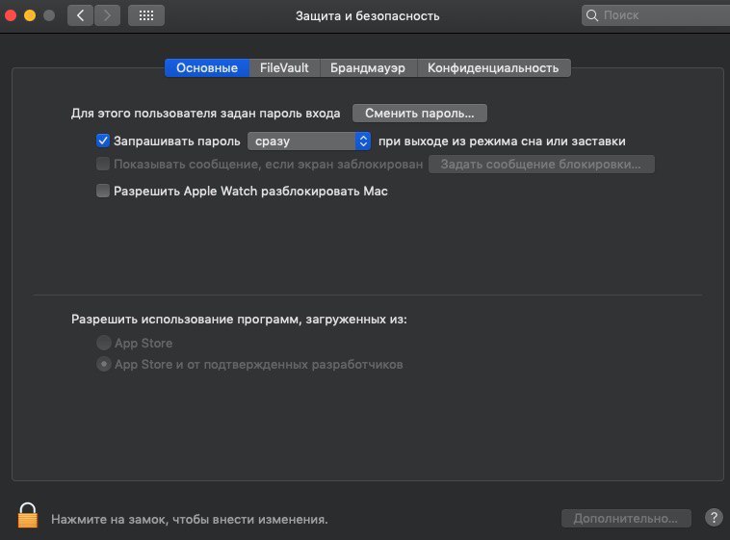Click the lock icon to make changes
730x540 pixels.
click(x=28, y=515)
